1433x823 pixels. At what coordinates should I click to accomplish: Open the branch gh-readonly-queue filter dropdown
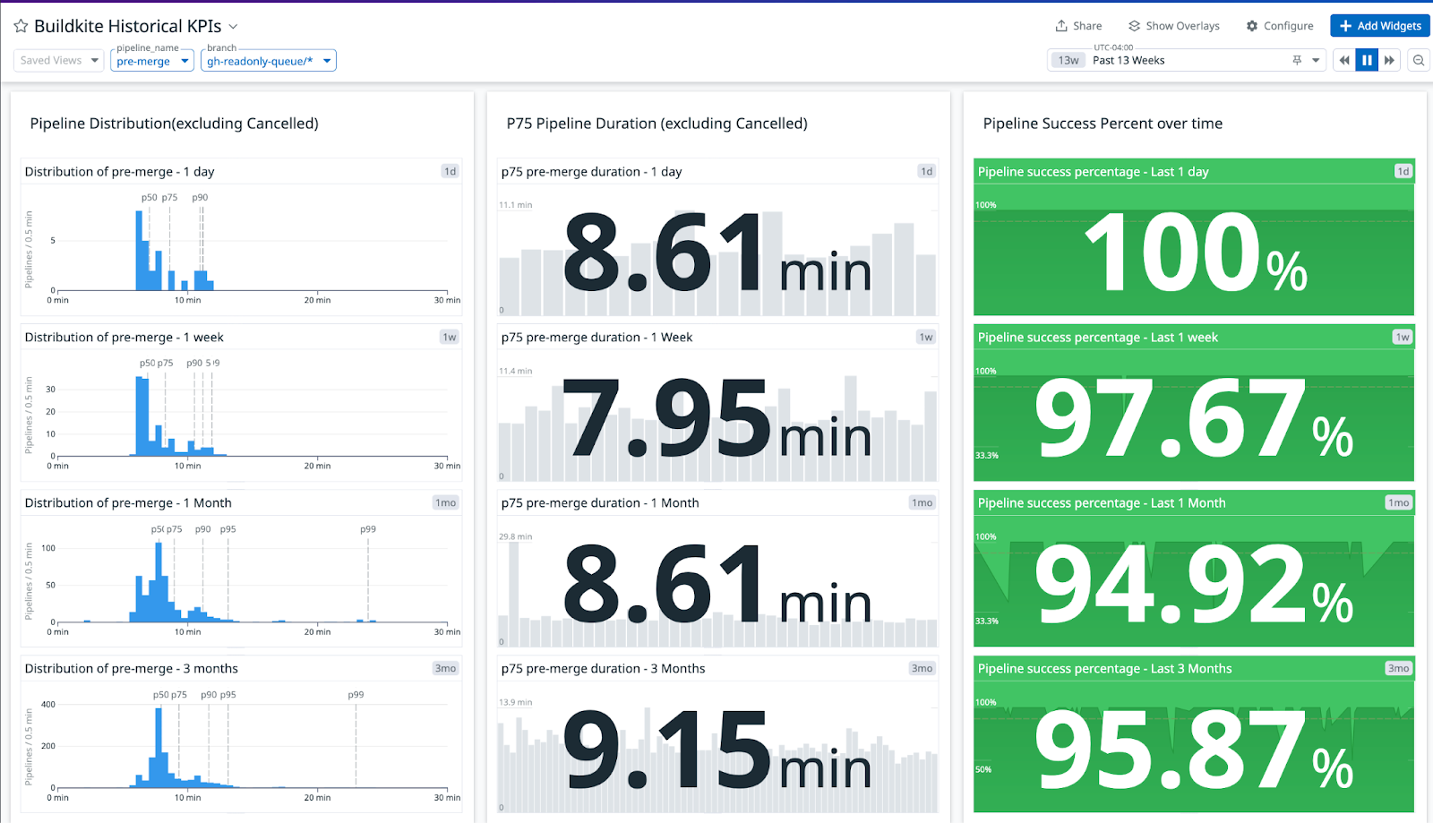click(x=268, y=61)
